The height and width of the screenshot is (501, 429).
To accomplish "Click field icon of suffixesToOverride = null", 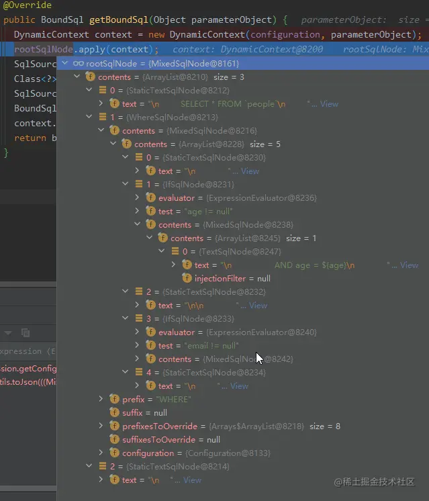I will tap(114, 439).
